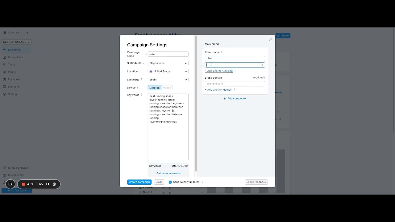Select Desktop device option
395x222 pixels.
[x=155, y=88]
